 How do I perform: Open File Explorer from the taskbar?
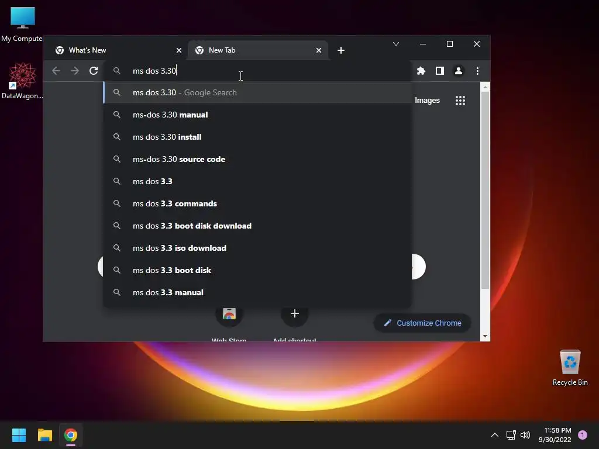coord(44,435)
